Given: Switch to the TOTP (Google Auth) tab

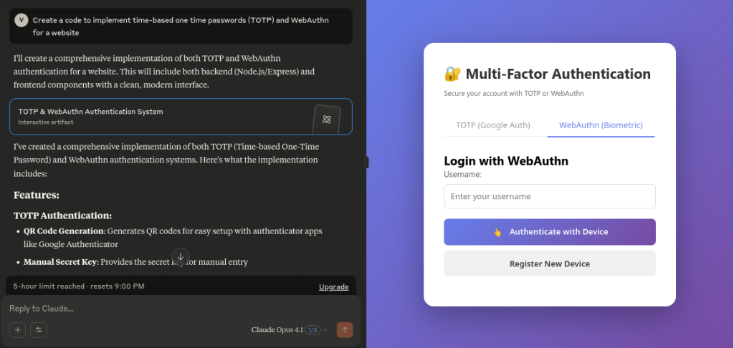Looking at the screenshot, I should (x=493, y=125).
